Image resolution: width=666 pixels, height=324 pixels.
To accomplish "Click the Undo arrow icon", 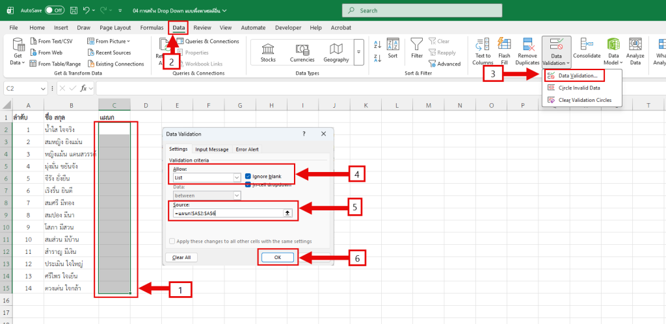I will point(87,10).
